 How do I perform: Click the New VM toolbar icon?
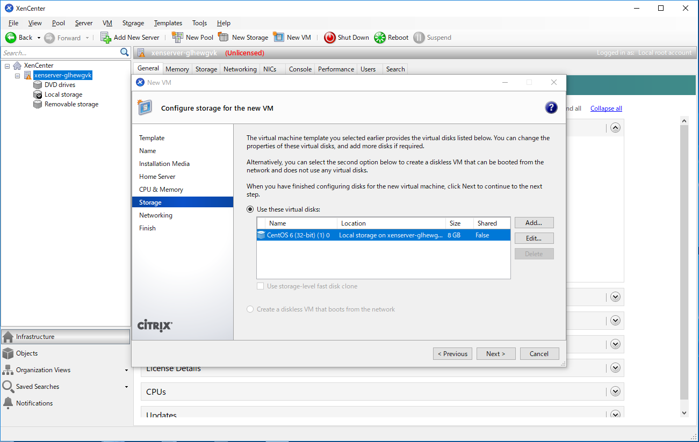click(278, 37)
